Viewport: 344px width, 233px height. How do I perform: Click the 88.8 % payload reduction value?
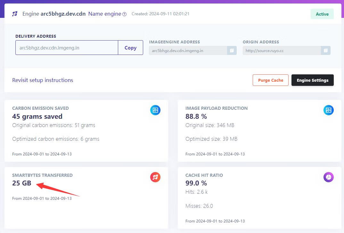click(x=196, y=117)
